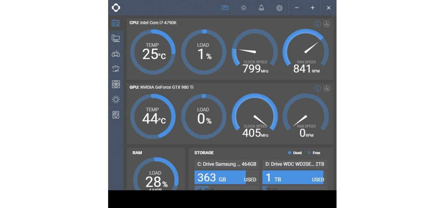Screen dimensions: 445x208
Task: Open the notifications bell
Action: click(261, 8)
